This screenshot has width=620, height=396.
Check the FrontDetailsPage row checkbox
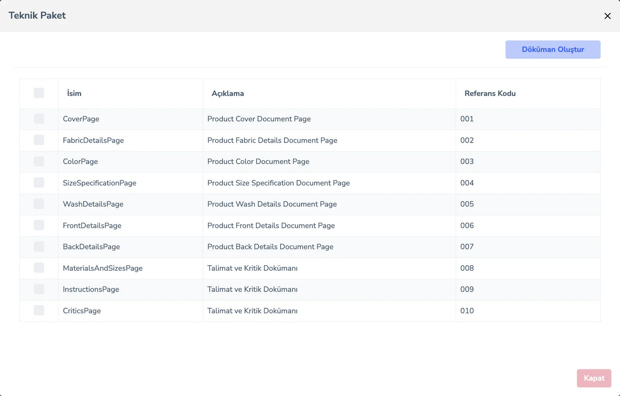39,225
